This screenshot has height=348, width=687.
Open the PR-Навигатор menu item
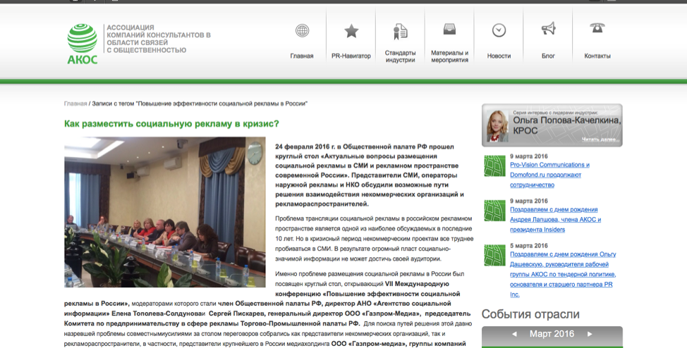pyautogui.click(x=351, y=56)
